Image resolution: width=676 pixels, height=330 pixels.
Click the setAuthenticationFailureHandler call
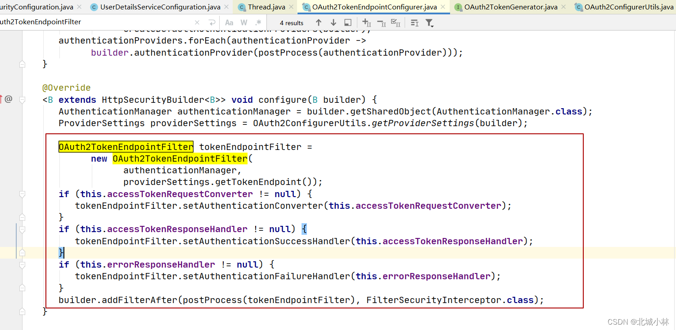(266, 276)
